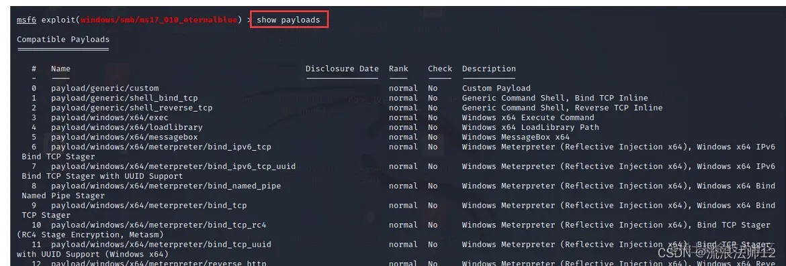Screen dimensions: 786x266
Task: Click 'Windows x64 LoadLibrary Path' description
Action: (530, 127)
